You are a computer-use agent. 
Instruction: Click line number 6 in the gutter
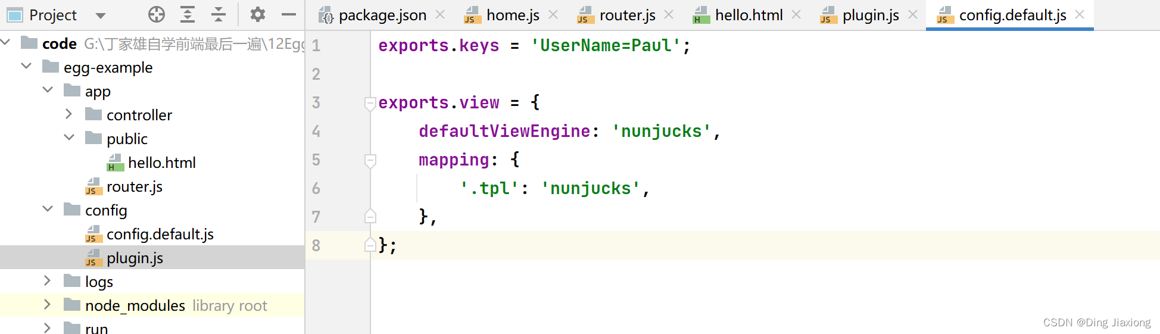pyautogui.click(x=316, y=188)
